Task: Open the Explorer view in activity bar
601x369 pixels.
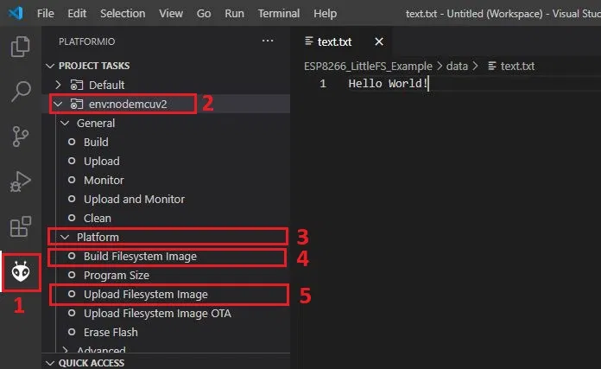Action: coord(20,47)
